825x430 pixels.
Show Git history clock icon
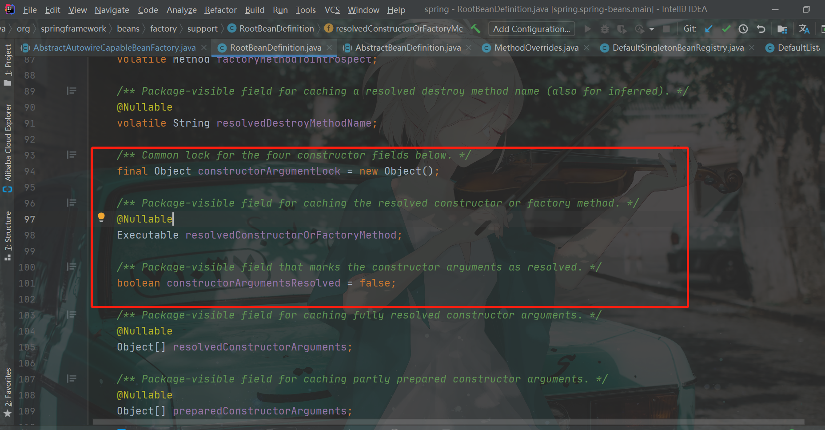[x=743, y=29]
